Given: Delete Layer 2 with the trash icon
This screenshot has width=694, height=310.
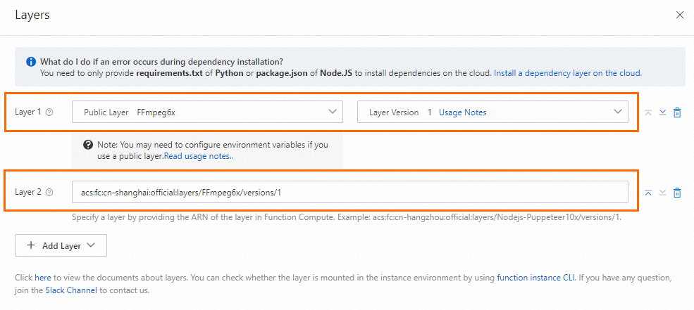Looking at the screenshot, I should [x=677, y=193].
